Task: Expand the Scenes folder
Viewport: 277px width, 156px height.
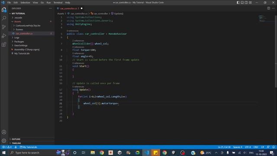Action: 19,29
